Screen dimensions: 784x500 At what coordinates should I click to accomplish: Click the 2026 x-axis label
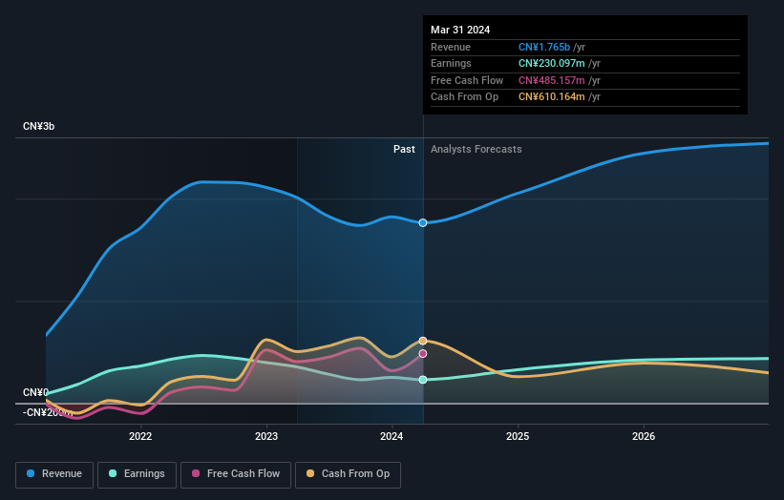pos(644,436)
